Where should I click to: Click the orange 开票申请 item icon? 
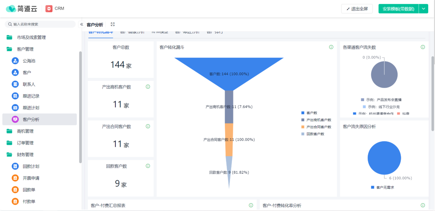click(15, 178)
